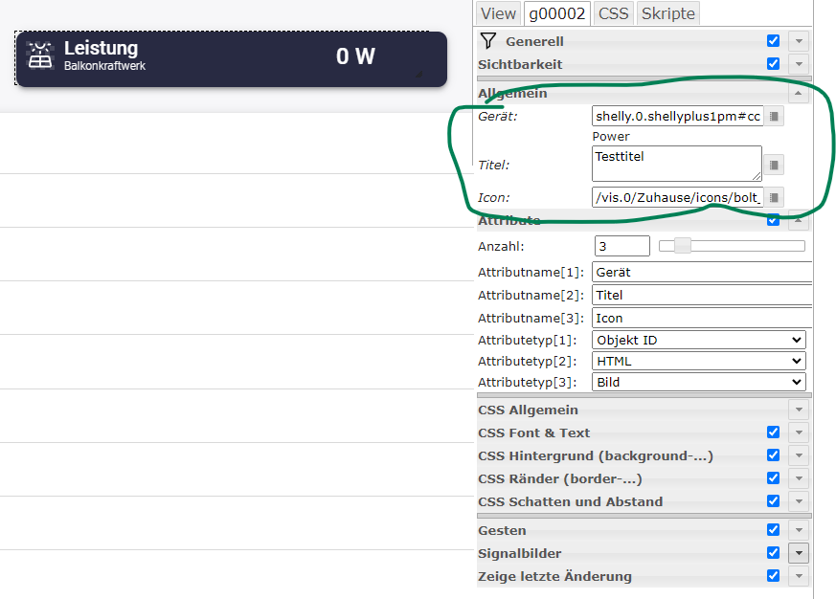Toggle the Generell checkbox

[x=773, y=41]
